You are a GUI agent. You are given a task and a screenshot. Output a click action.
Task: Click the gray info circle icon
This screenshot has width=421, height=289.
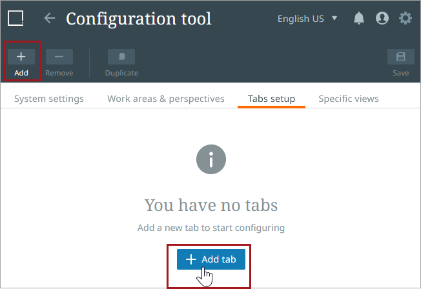(x=211, y=159)
